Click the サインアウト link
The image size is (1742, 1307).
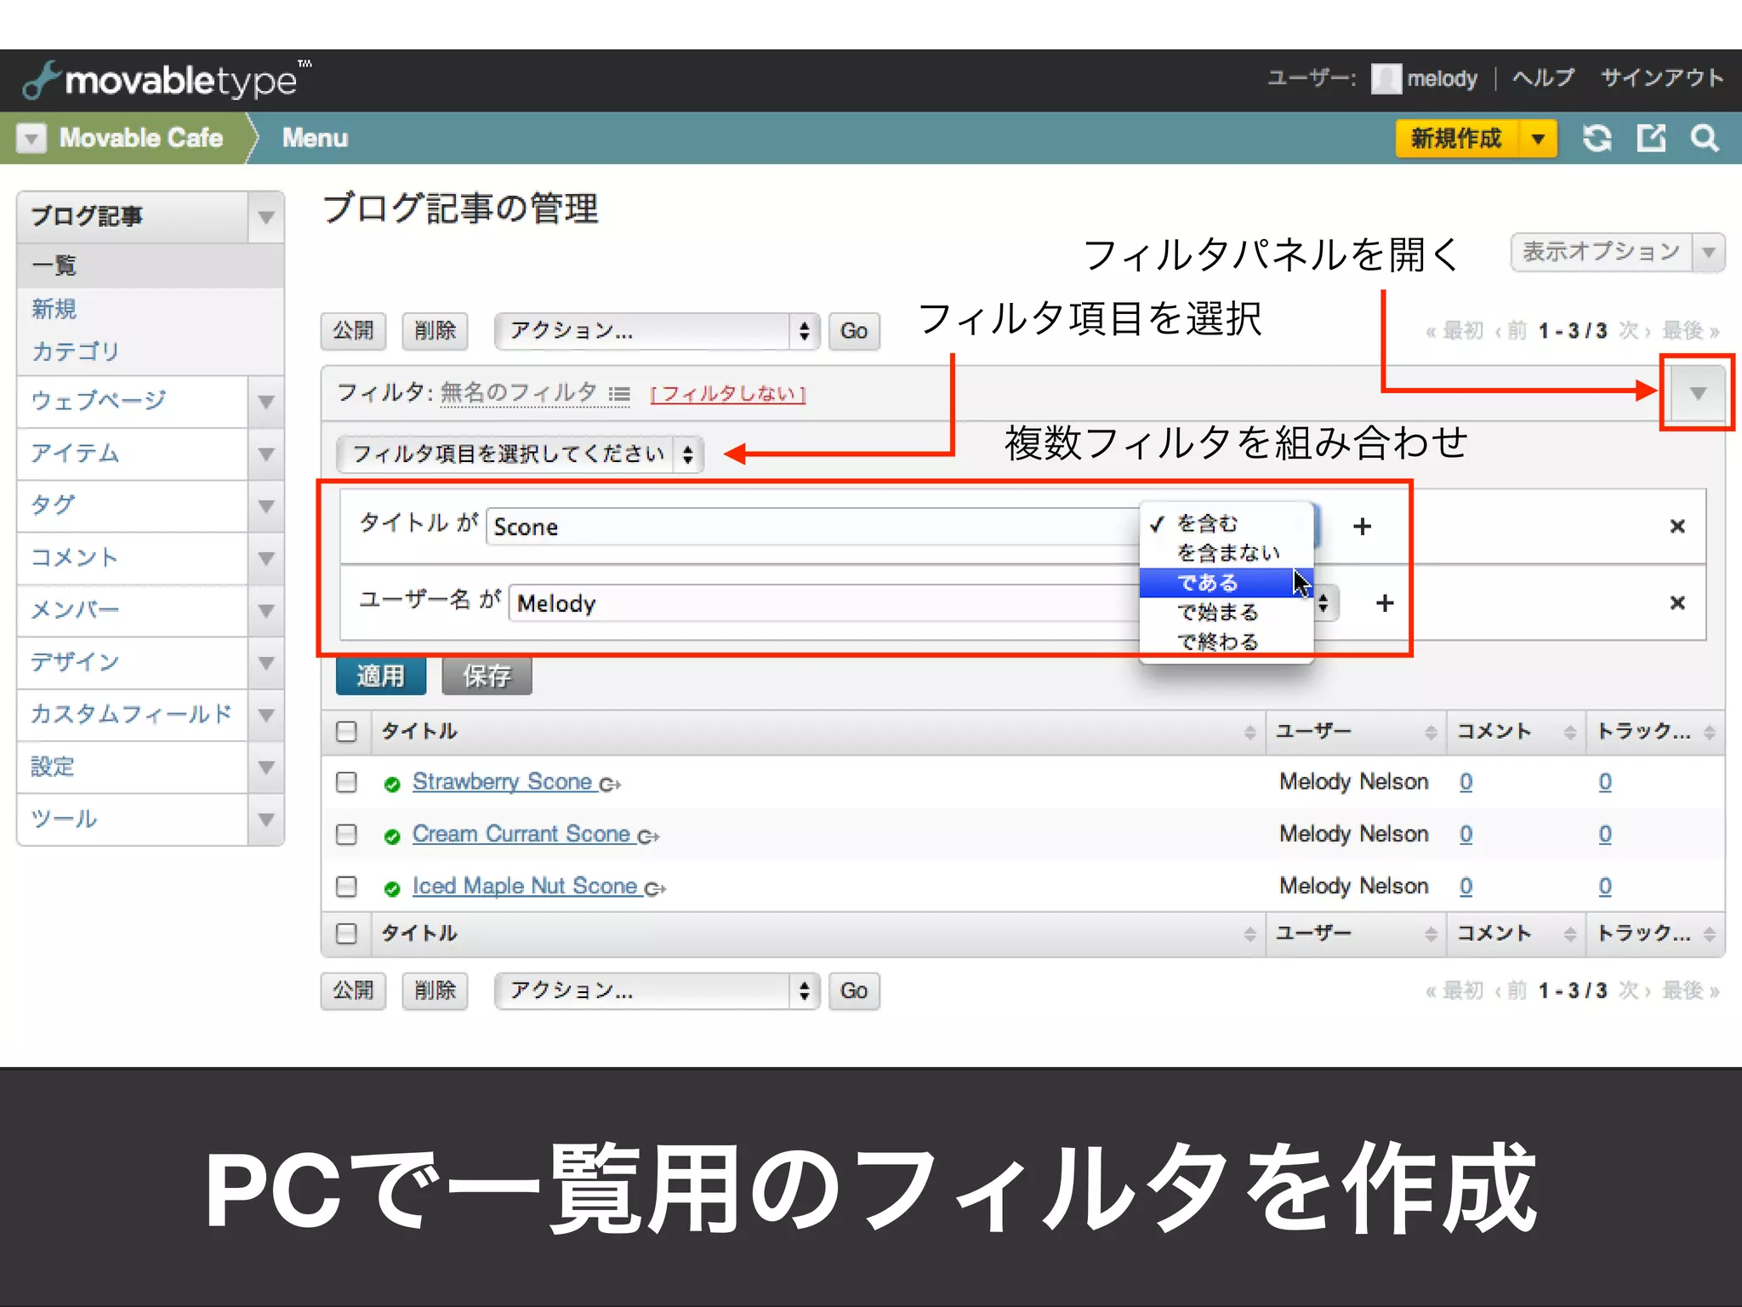[x=1662, y=78]
